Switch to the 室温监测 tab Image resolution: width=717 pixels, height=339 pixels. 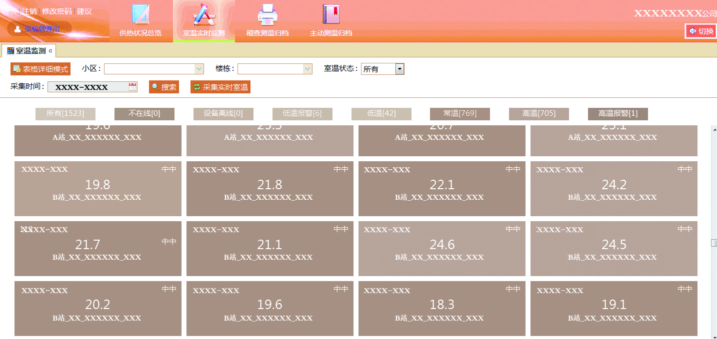point(29,51)
